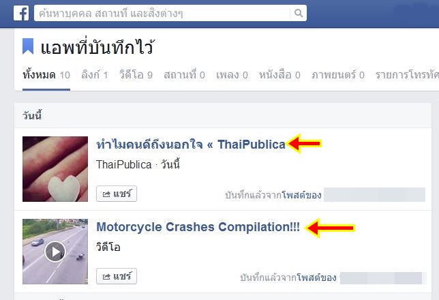439x300 pixels.
Task: Click the heart photo thumbnail
Action: (55, 169)
